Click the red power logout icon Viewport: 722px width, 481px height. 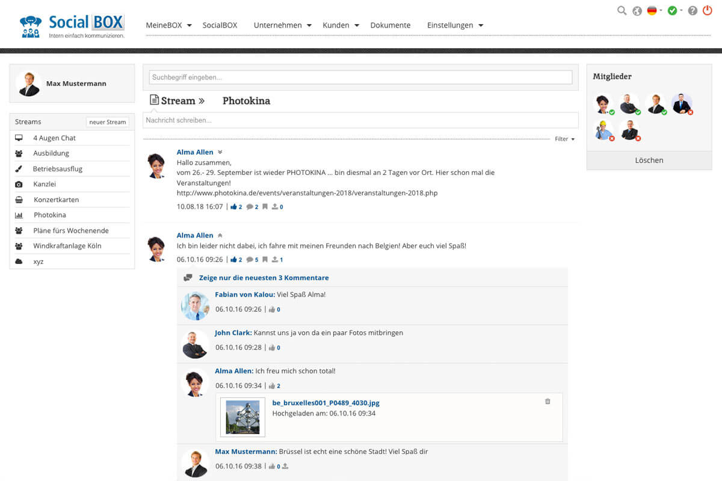707,10
